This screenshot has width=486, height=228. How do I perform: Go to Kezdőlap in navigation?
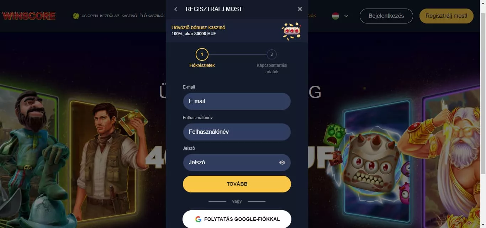[x=109, y=16]
